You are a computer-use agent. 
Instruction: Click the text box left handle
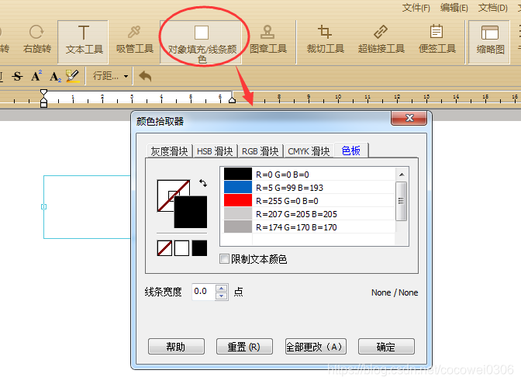(x=43, y=207)
